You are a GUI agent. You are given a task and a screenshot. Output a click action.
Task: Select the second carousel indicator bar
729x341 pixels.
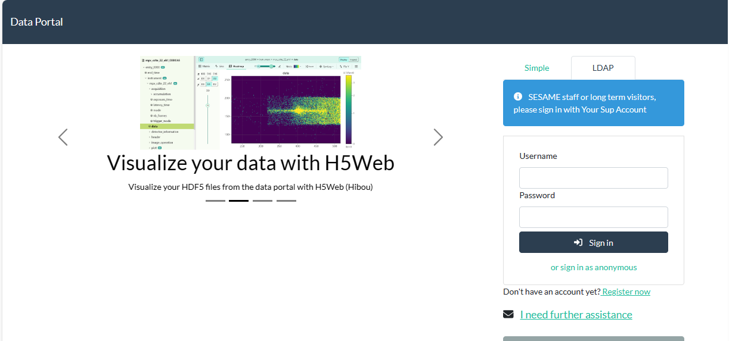(238, 201)
